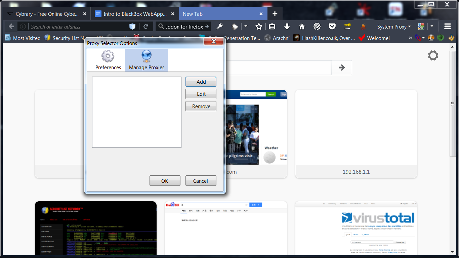Go back with the back arrow

[x=11, y=27]
